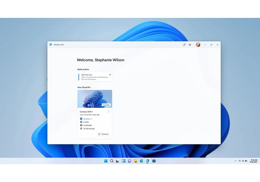
Task: Click the 8 vCPU processor icon
Action: [81, 122]
